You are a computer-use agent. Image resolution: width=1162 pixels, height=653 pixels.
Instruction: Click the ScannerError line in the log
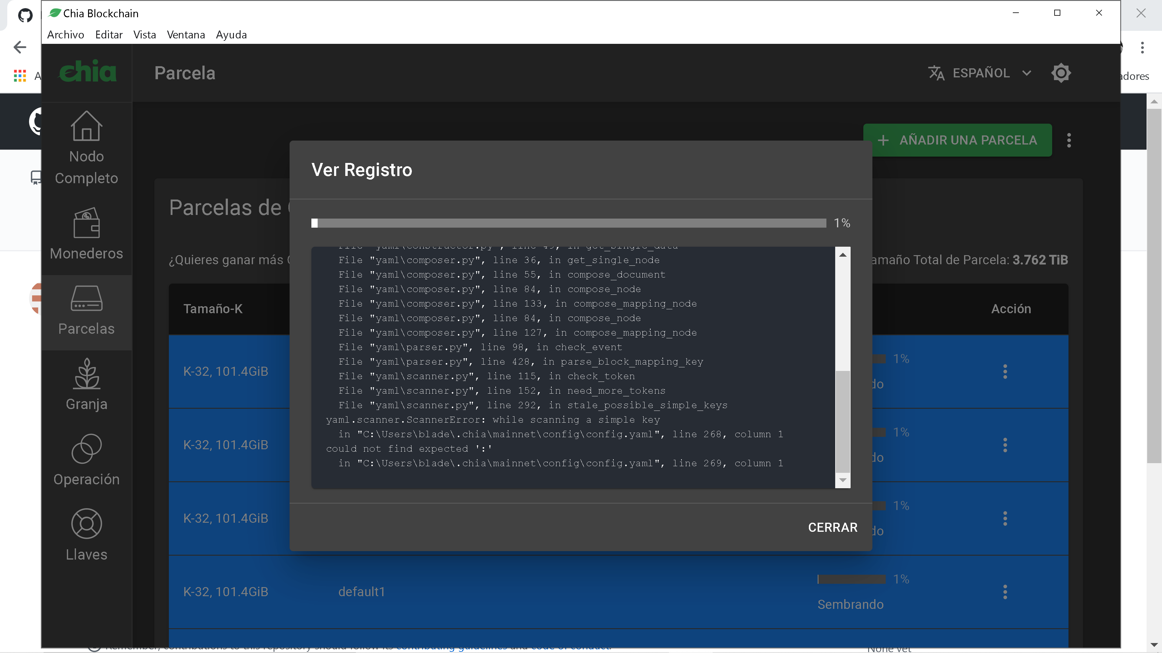coord(493,420)
